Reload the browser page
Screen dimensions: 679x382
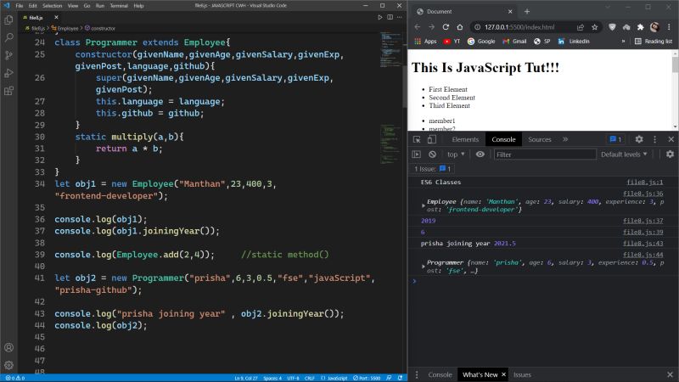[446, 27]
